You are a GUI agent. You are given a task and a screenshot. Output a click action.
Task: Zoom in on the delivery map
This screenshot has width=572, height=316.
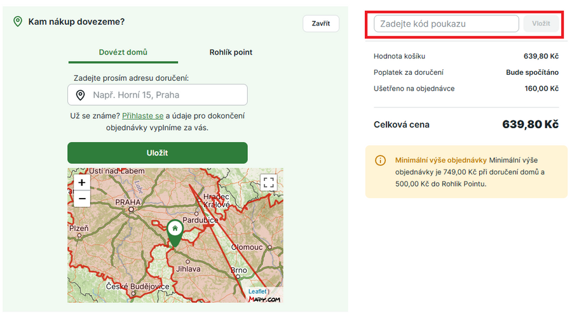[x=81, y=182]
